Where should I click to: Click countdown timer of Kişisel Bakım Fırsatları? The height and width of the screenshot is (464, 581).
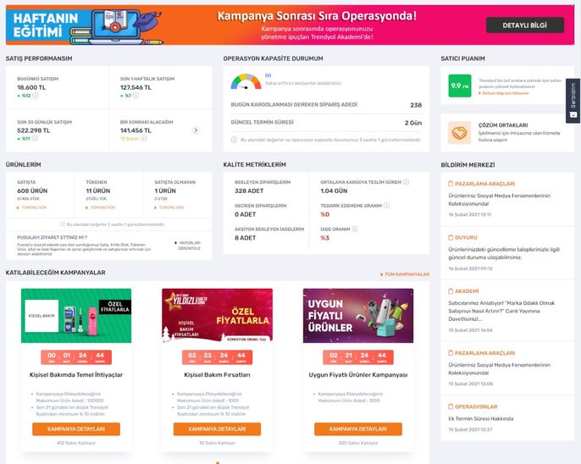(217, 357)
